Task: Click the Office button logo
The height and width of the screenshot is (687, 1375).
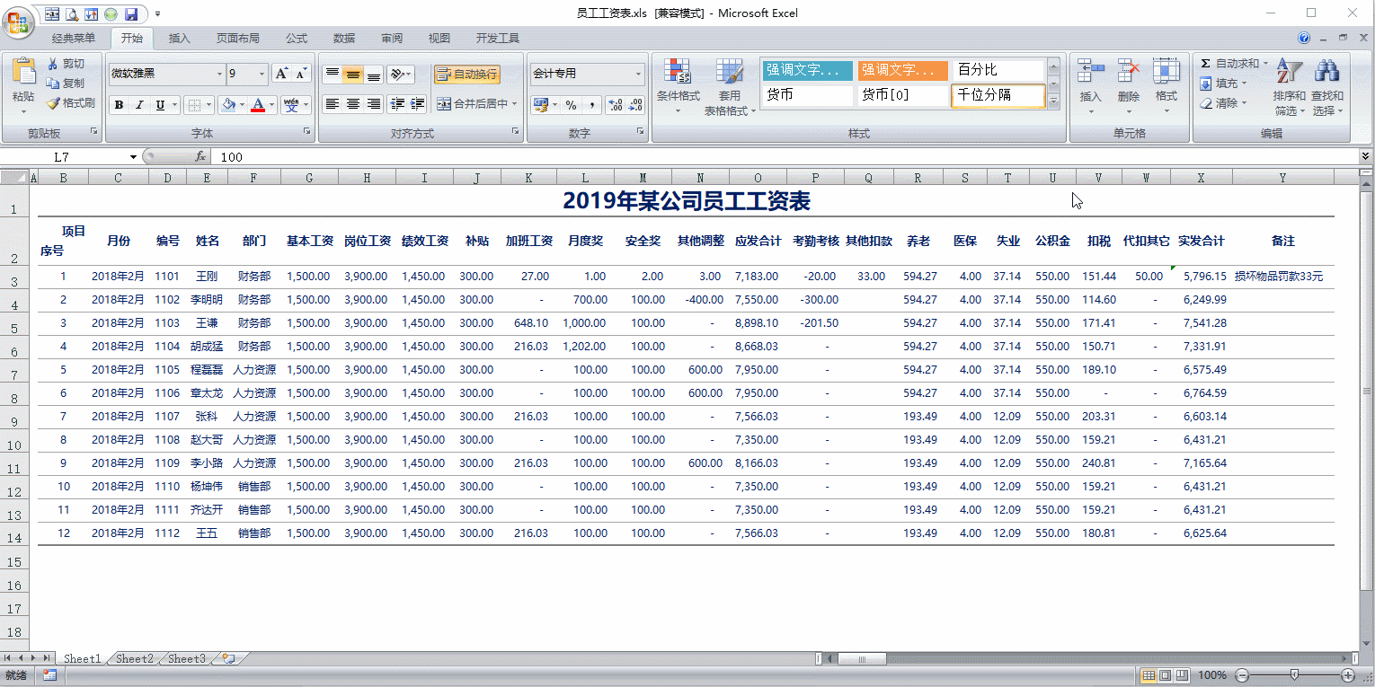Action: [x=19, y=22]
